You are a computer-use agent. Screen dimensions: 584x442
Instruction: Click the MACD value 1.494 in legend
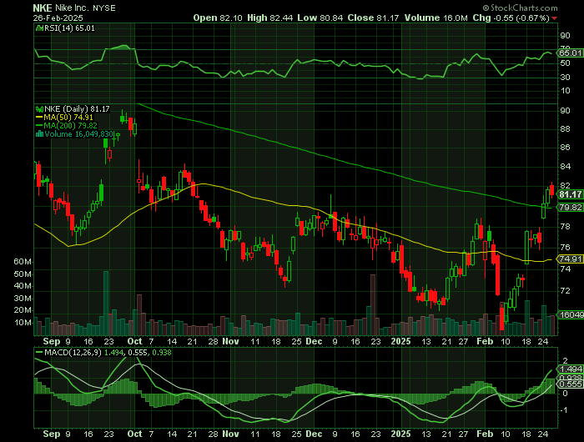pyautogui.click(x=113, y=353)
